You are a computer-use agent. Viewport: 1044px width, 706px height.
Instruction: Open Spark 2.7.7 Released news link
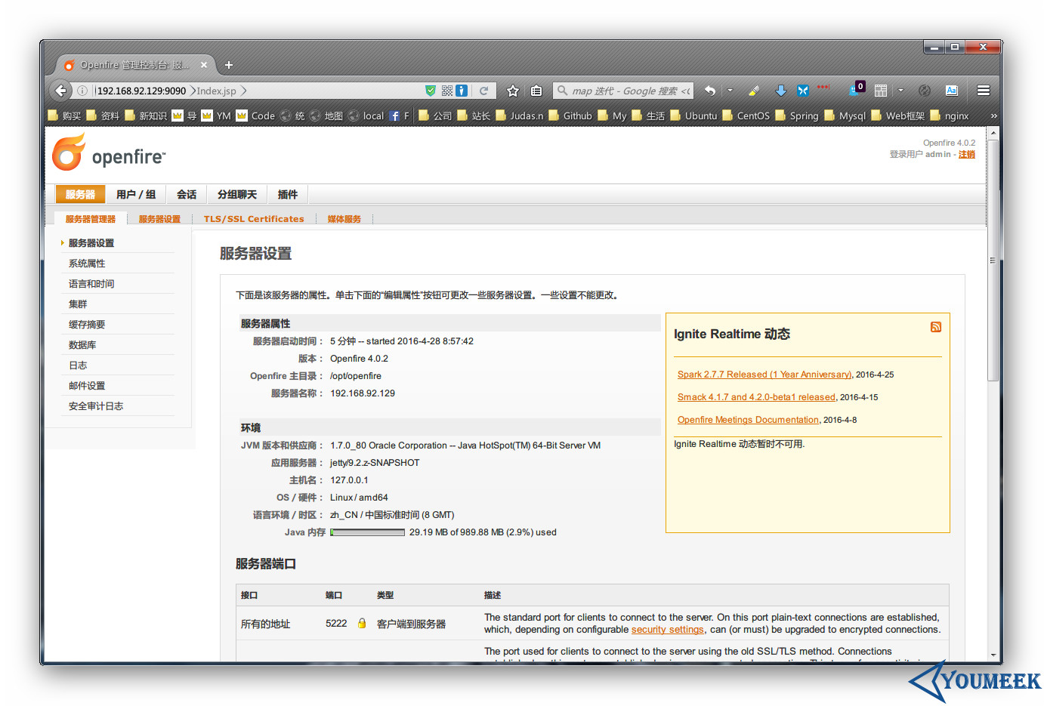pyautogui.click(x=764, y=375)
